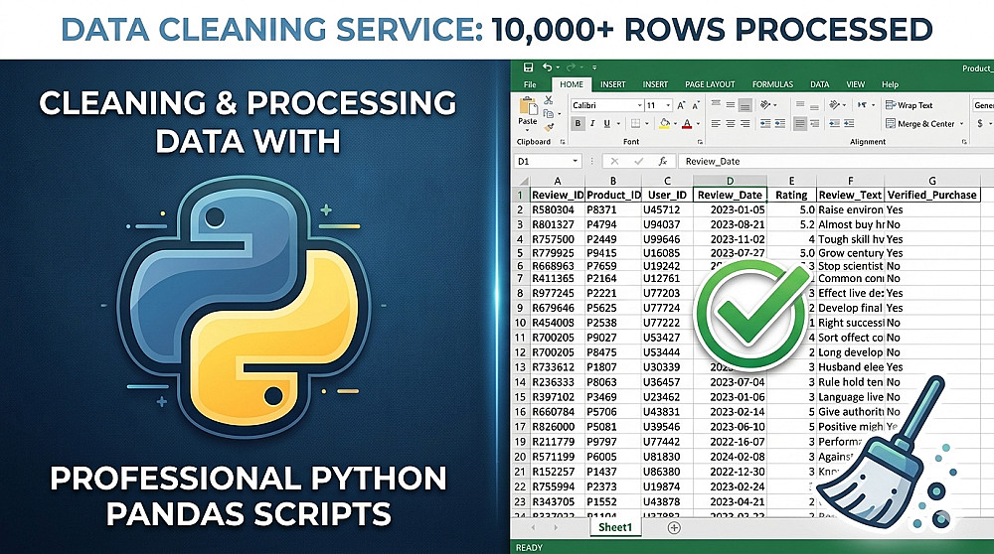Click the Insert Function fx icon
Screen dimensions: 994x554
tap(663, 161)
